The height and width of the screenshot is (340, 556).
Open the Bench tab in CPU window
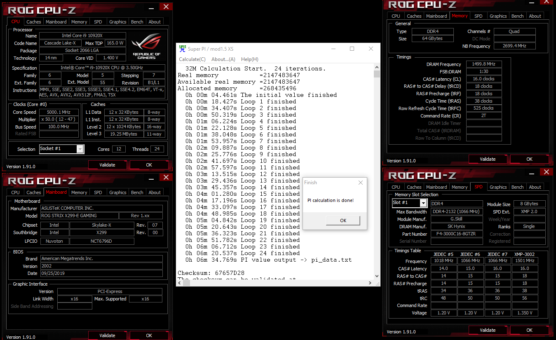(x=137, y=22)
